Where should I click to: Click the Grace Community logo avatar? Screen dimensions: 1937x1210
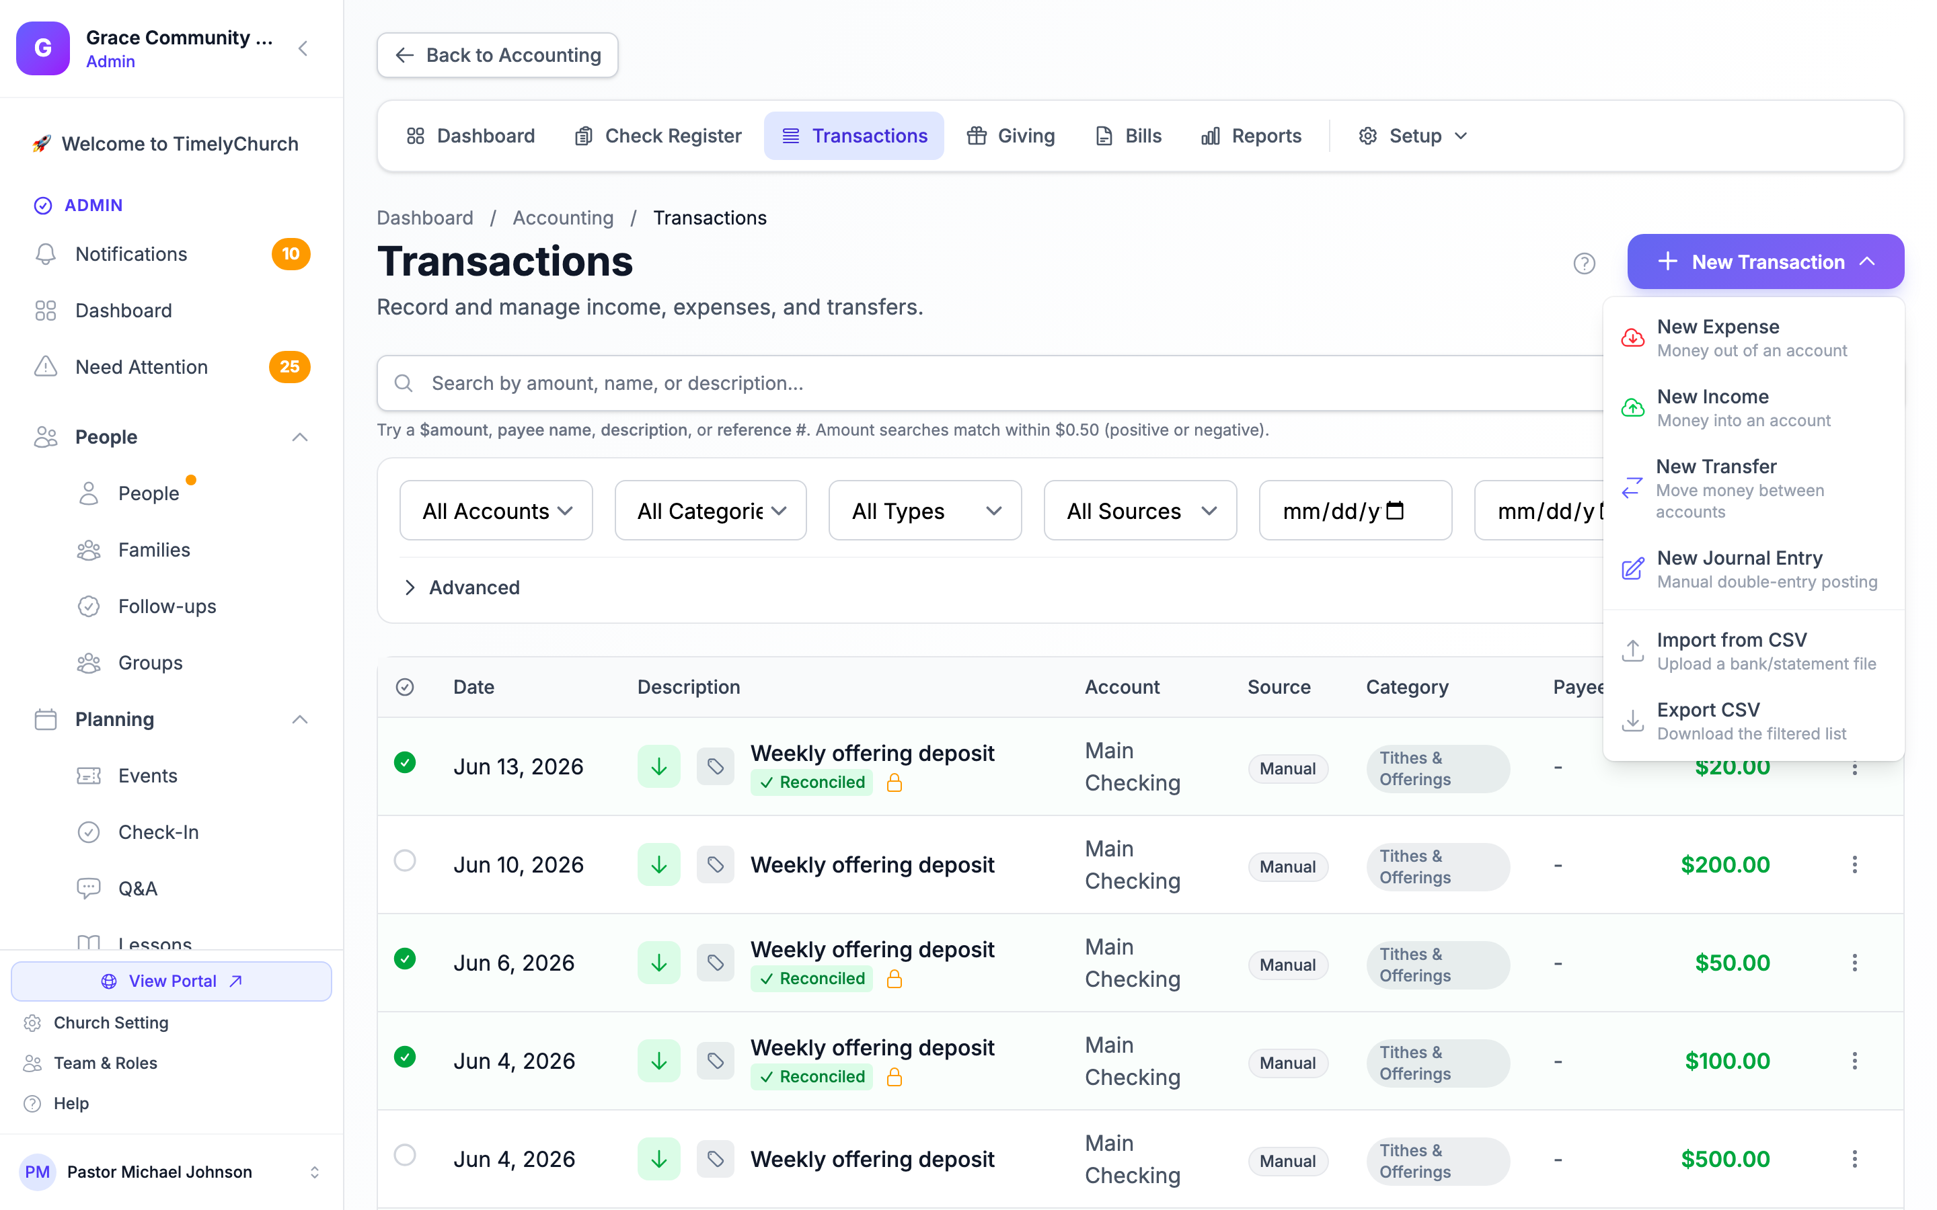(x=42, y=48)
